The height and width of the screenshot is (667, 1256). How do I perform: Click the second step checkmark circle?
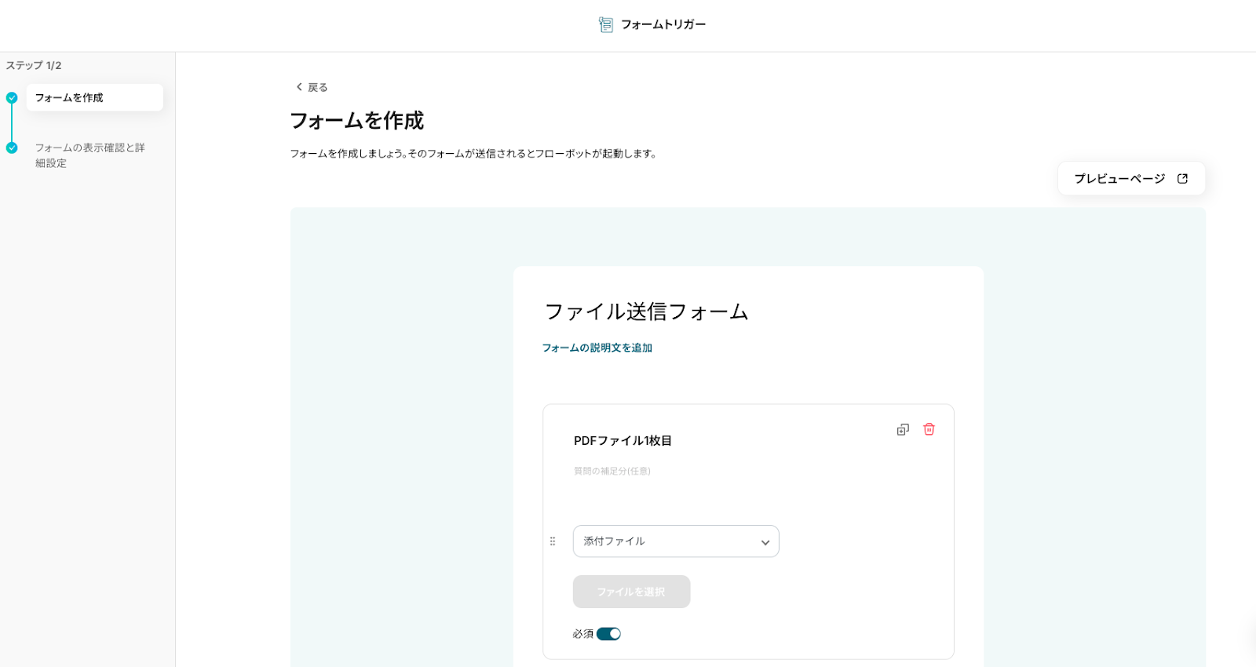point(12,148)
